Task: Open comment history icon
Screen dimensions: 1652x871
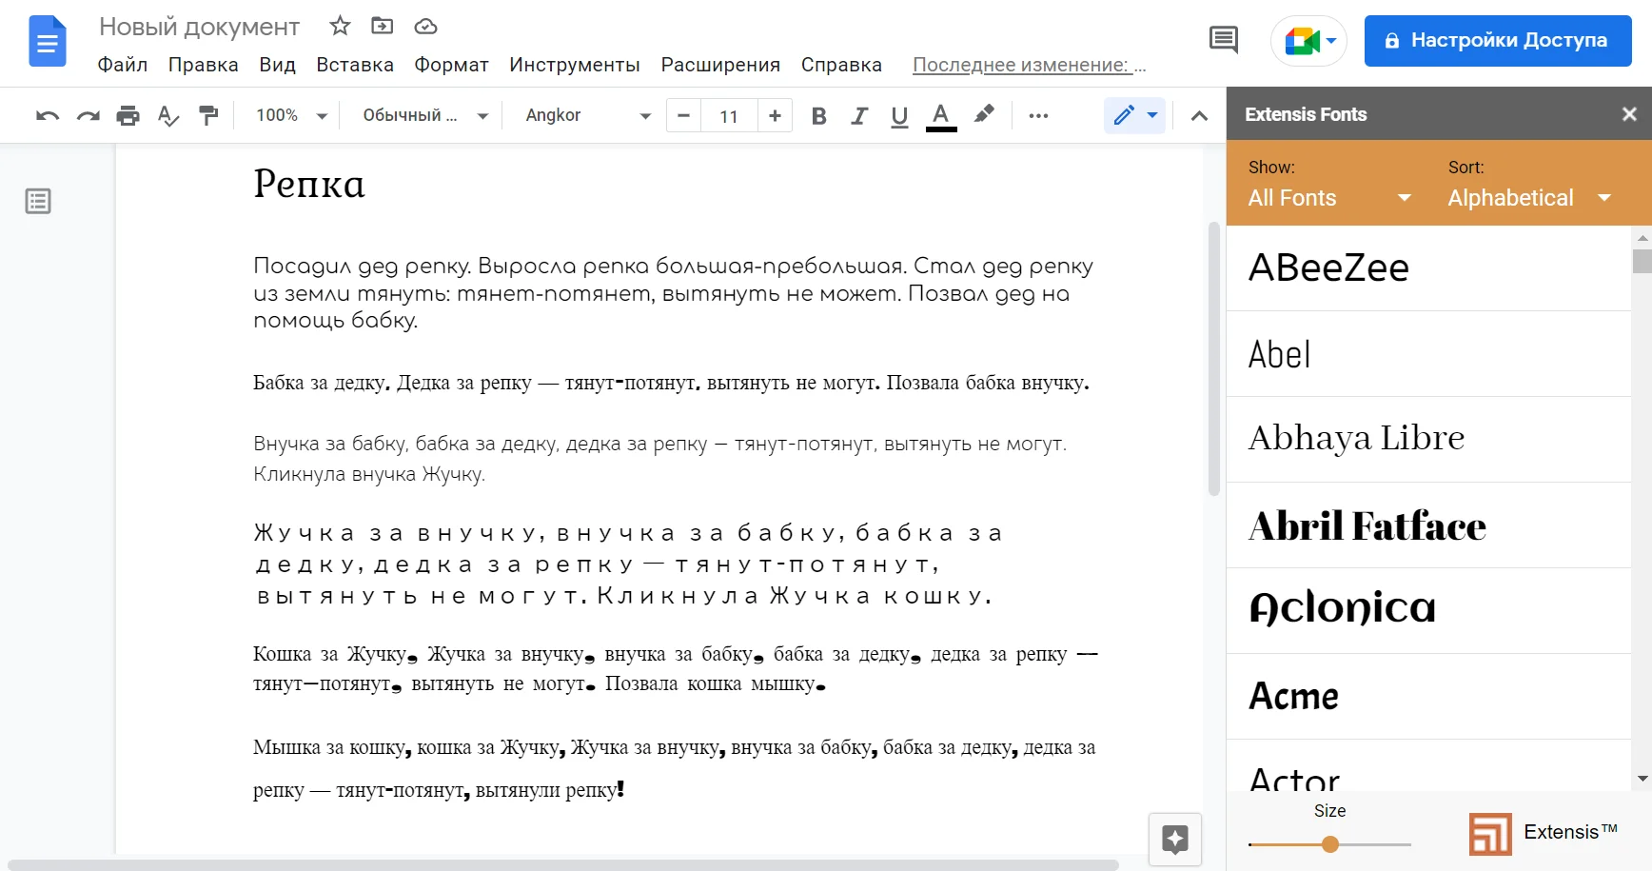Action: point(1223,40)
